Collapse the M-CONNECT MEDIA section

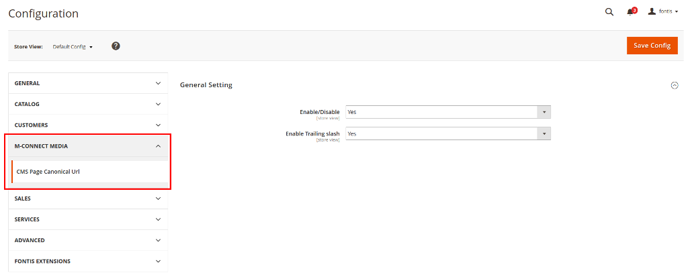tap(88, 146)
